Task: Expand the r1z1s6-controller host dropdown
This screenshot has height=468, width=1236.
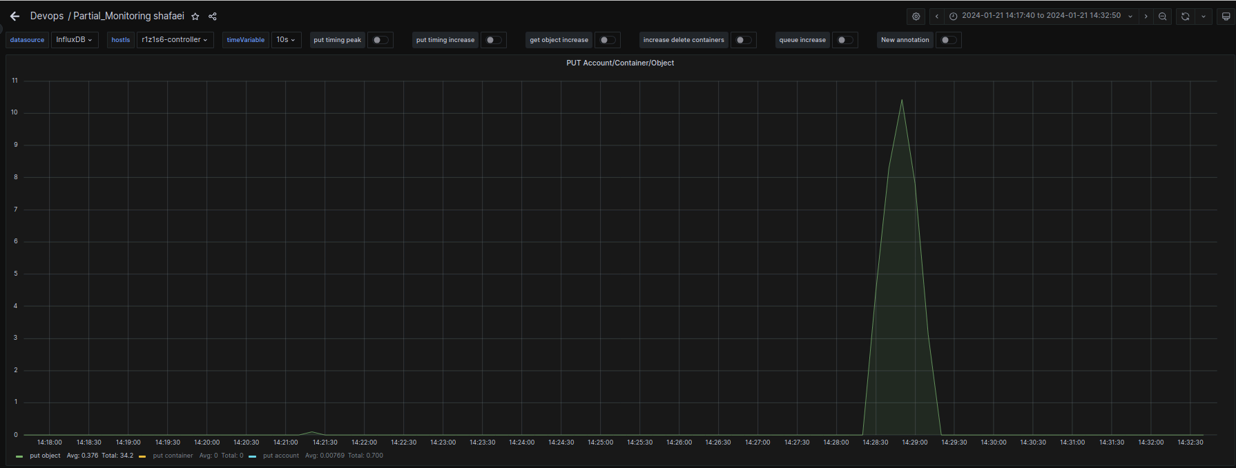Action: pos(175,40)
